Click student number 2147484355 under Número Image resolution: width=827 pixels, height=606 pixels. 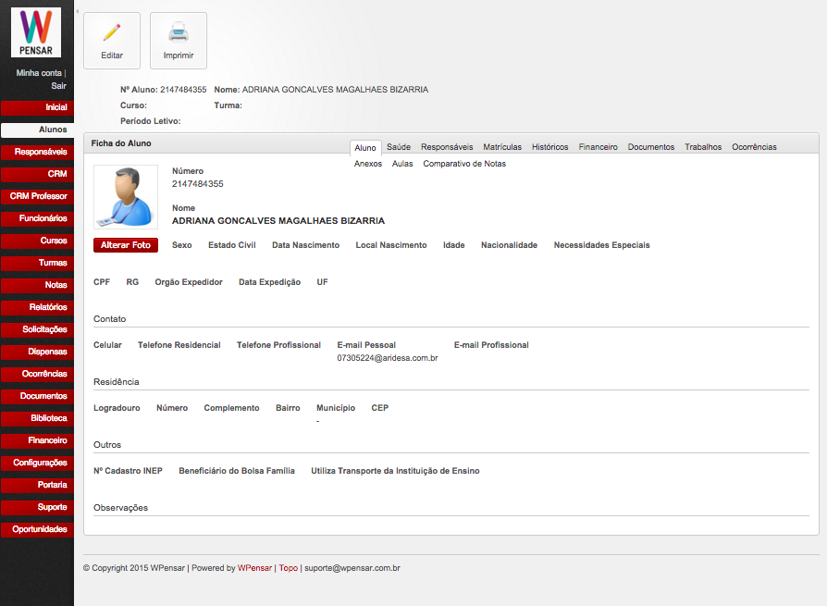point(197,184)
